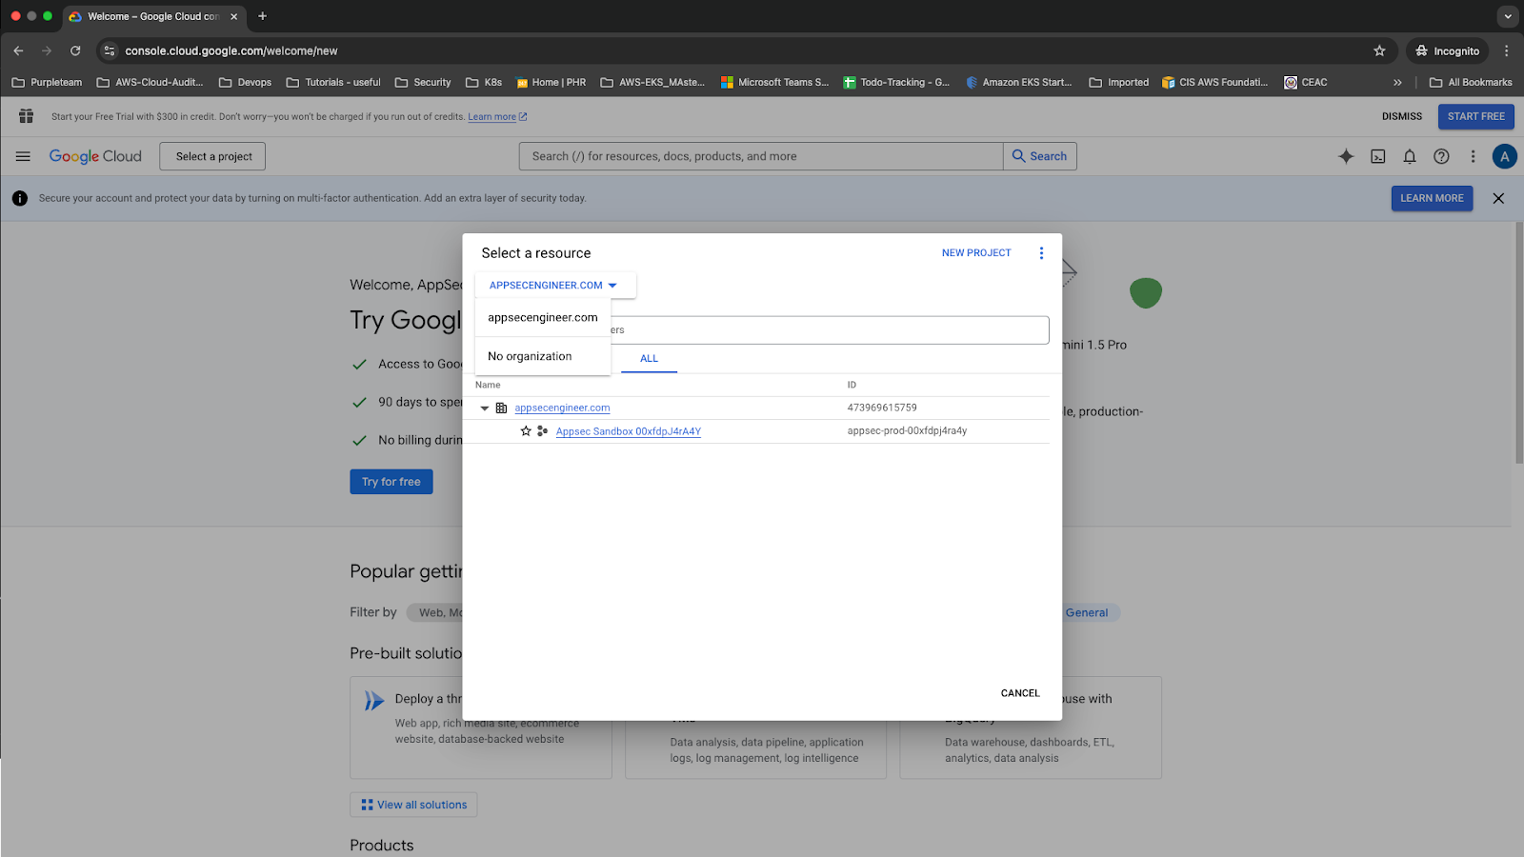
Task: Open dialog's more options three-dot menu
Action: pos(1041,252)
